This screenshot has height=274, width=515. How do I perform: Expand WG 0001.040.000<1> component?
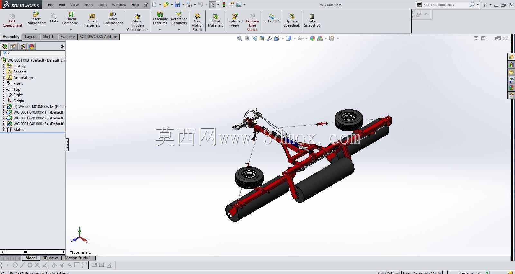click(x=3, y=112)
